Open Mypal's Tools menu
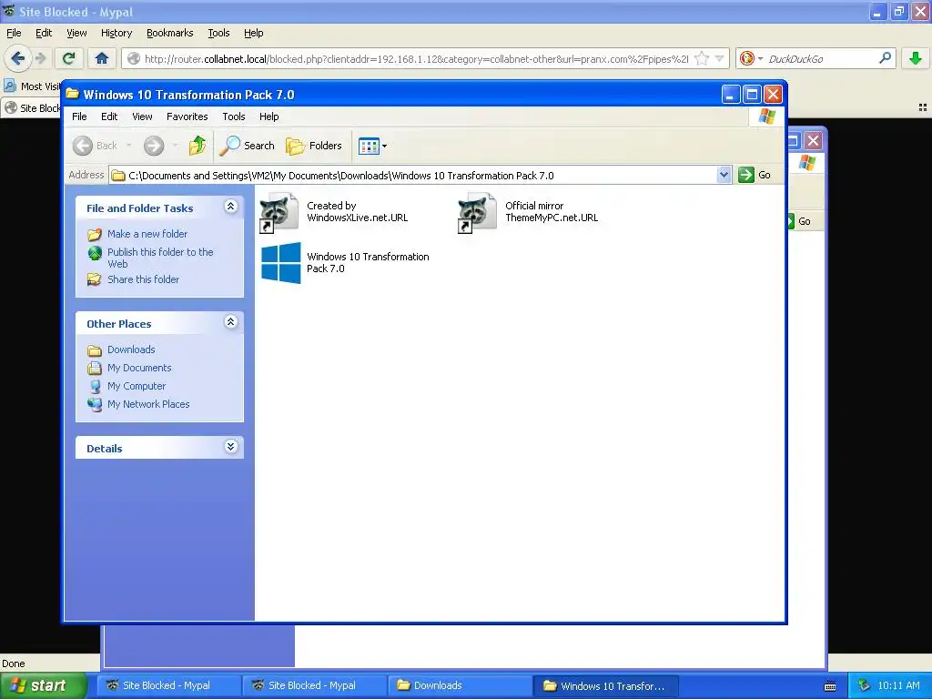The width and height of the screenshot is (932, 699). [x=218, y=33]
